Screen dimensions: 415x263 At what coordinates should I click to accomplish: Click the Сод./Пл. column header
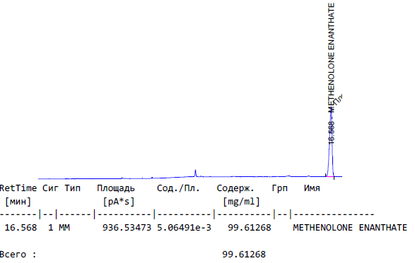pos(178,188)
